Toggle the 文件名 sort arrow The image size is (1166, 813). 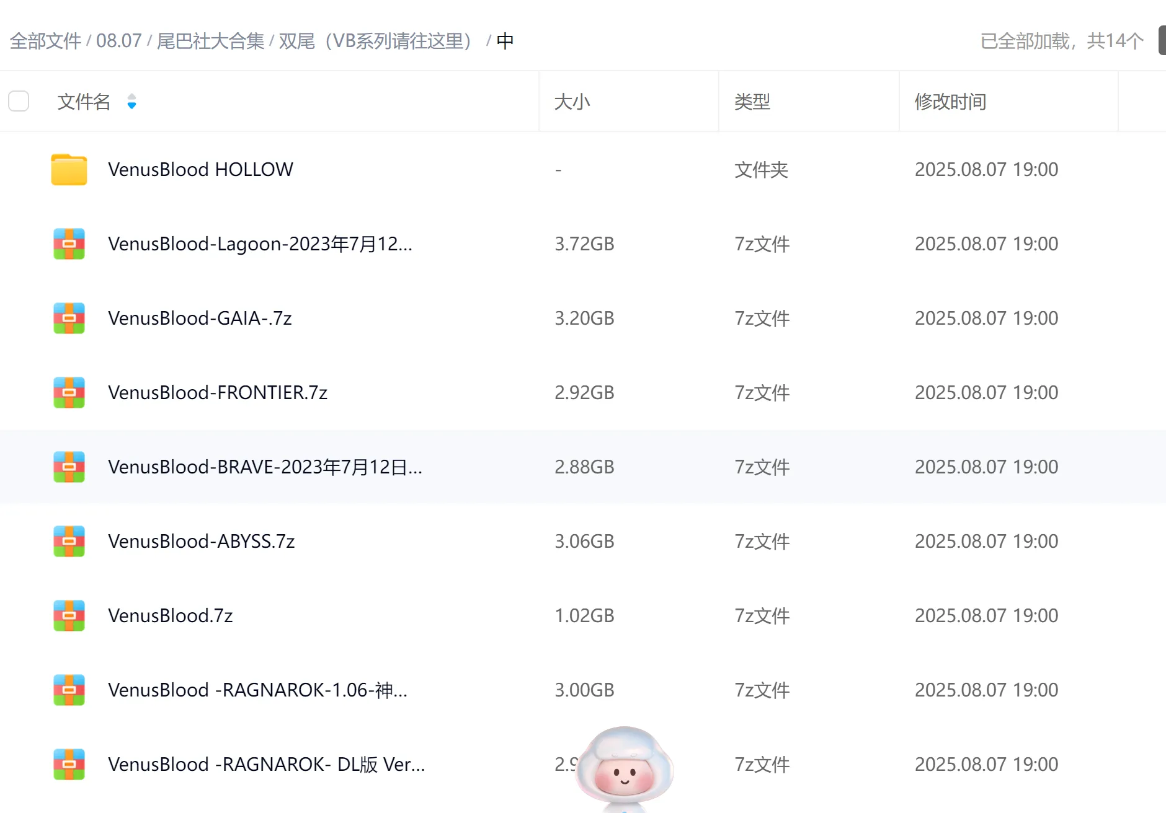[x=131, y=101]
